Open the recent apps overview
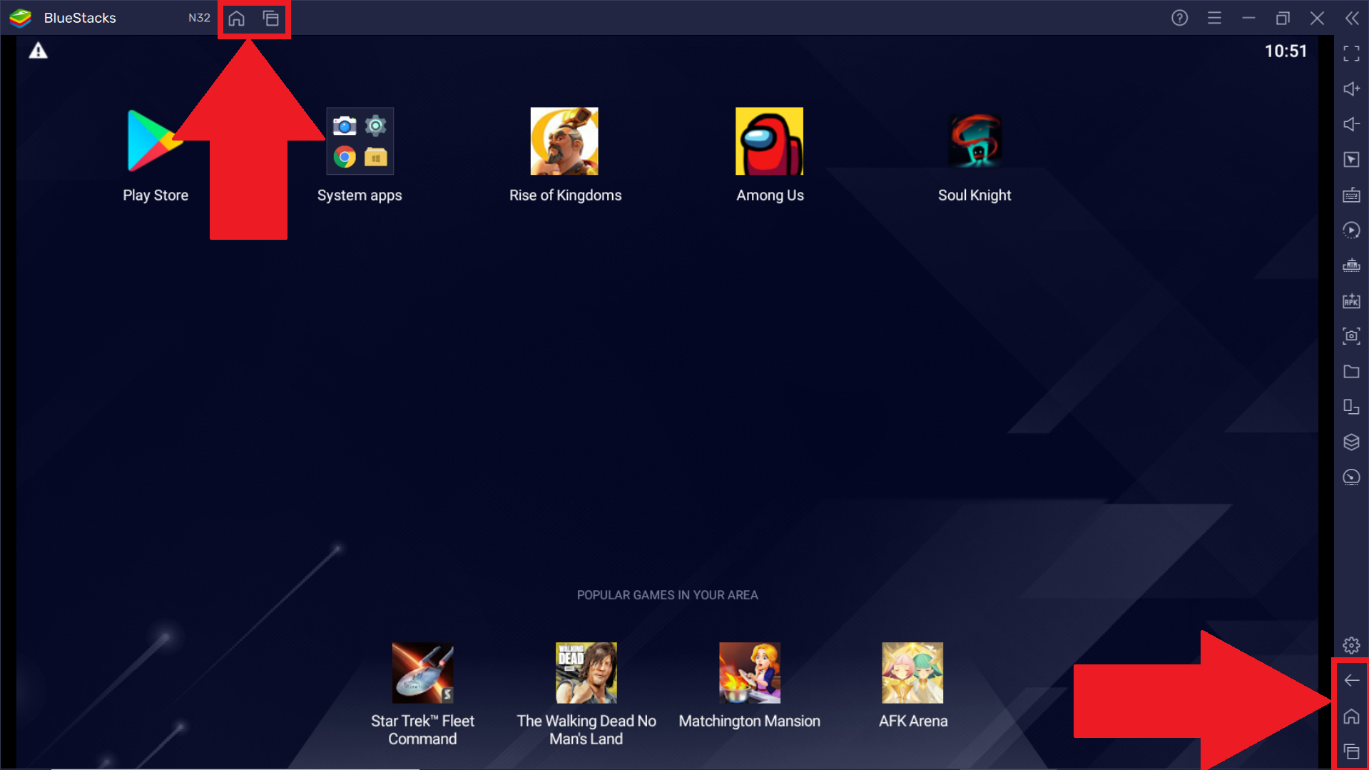This screenshot has width=1369, height=770. click(1351, 751)
